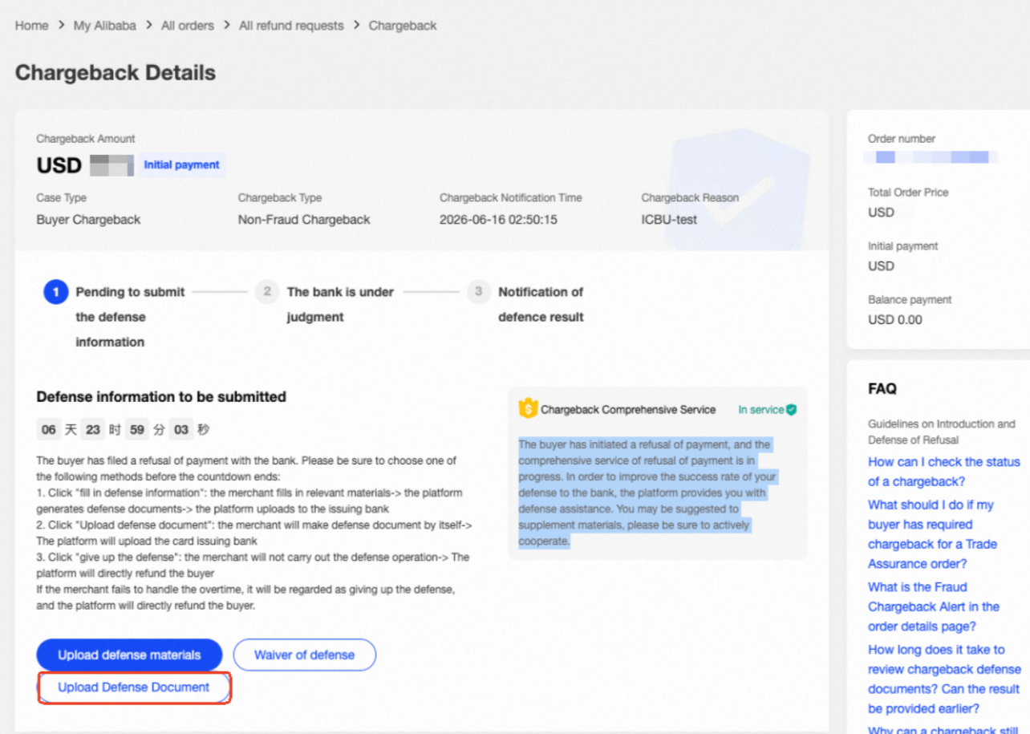Click the Notification of defence result step label
1030x734 pixels.
541,304
